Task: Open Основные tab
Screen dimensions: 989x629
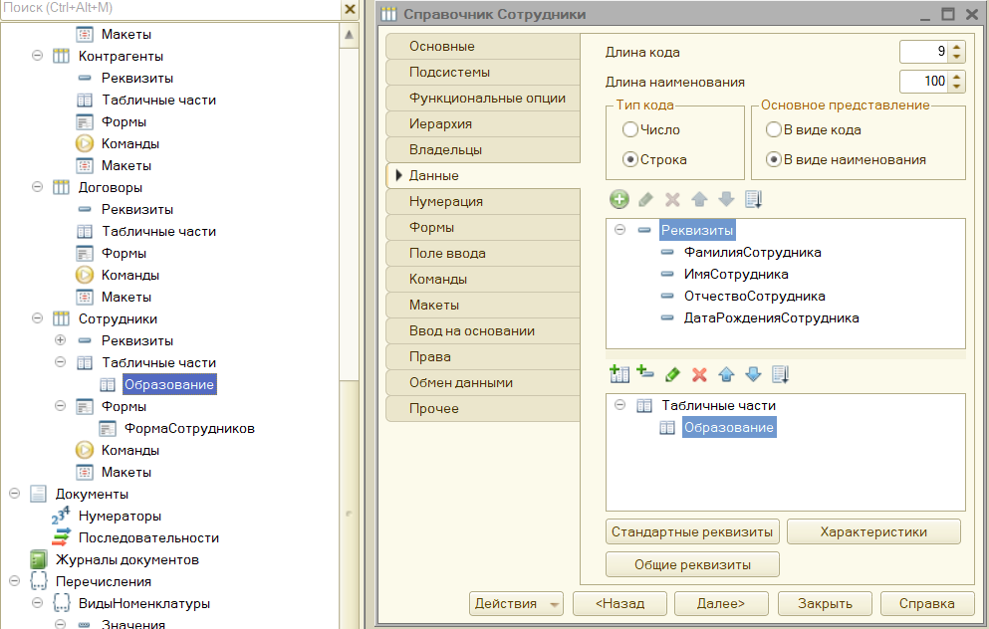Action: (483, 47)
